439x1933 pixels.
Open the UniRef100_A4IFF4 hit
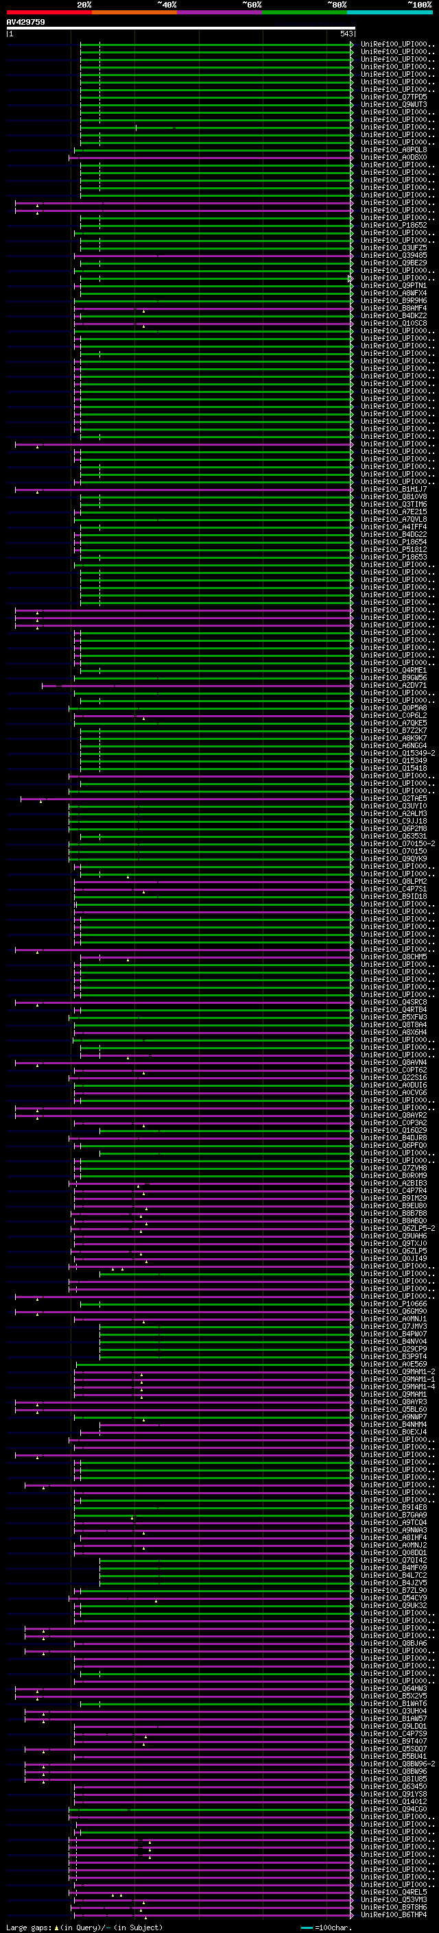pyautogui.click(x=394, y=527)
